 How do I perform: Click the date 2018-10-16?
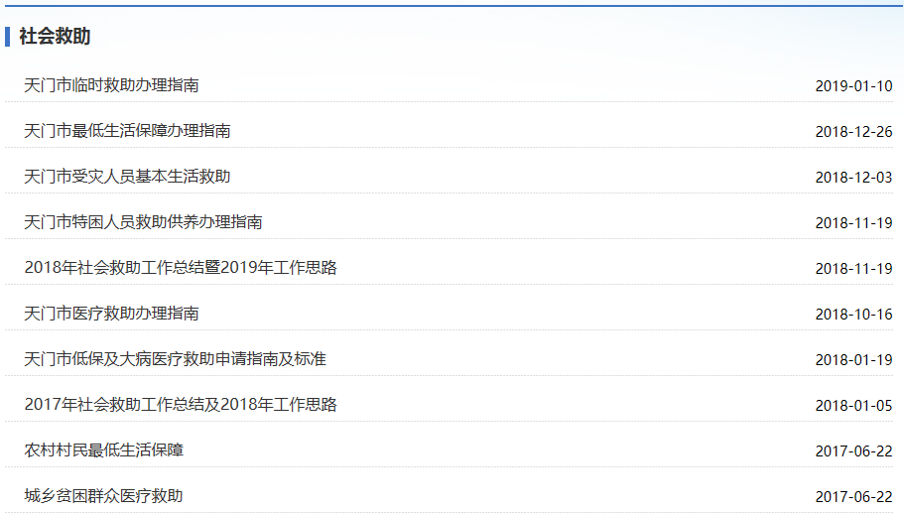853,315
